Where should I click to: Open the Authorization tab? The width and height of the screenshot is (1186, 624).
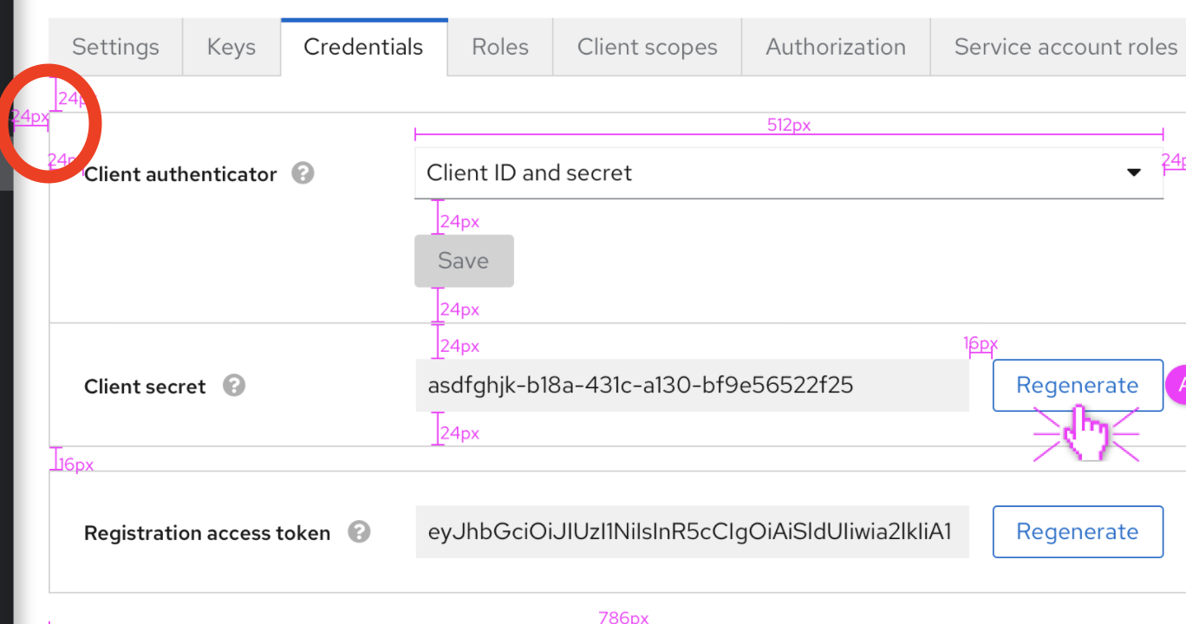[835, 47]
